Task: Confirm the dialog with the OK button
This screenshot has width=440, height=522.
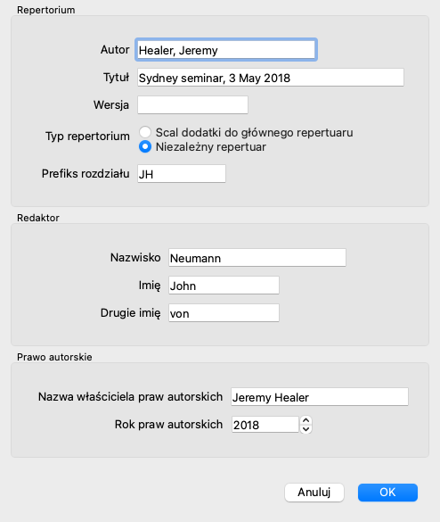Action: (x=387, y=492)
